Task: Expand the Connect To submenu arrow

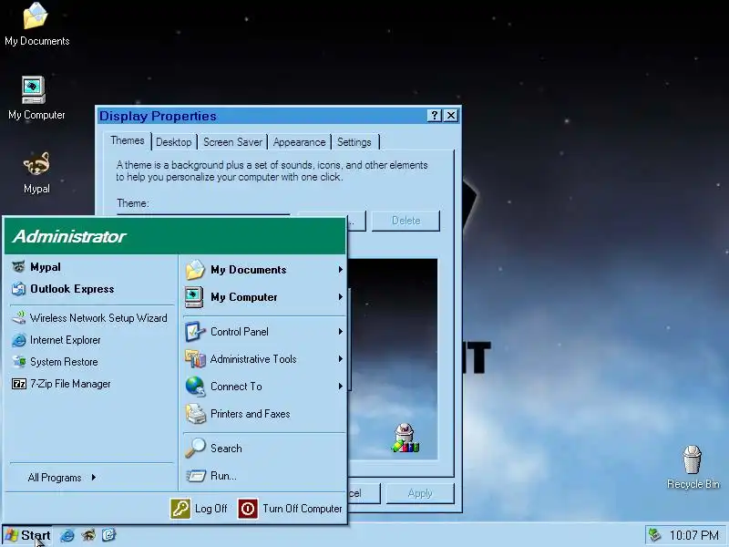Action: [340, 387]
